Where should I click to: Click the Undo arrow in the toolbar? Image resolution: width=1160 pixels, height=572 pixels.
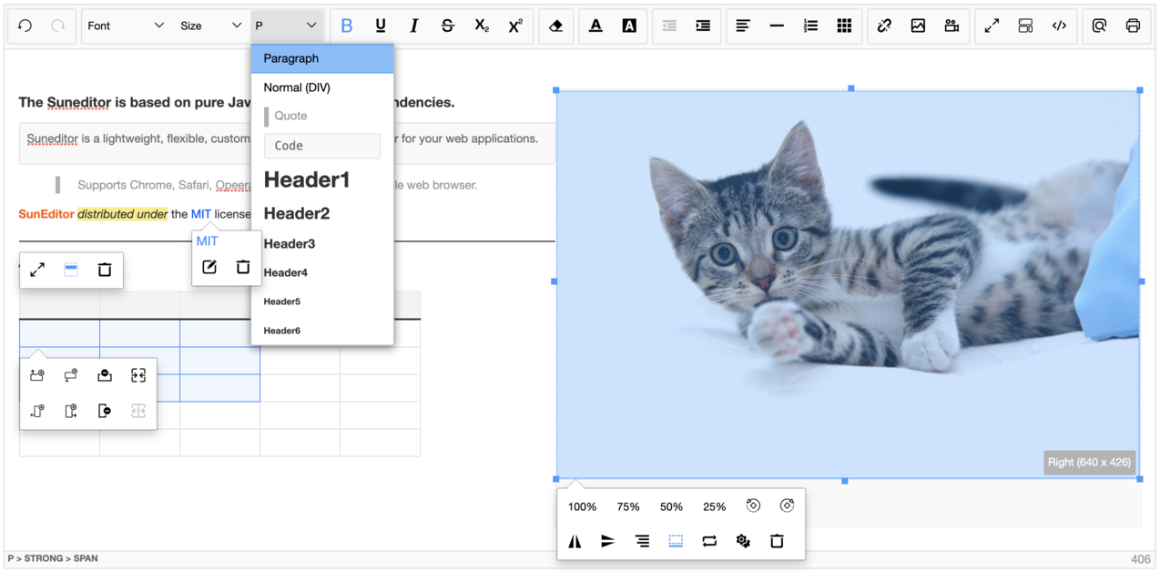coord(25,26)
